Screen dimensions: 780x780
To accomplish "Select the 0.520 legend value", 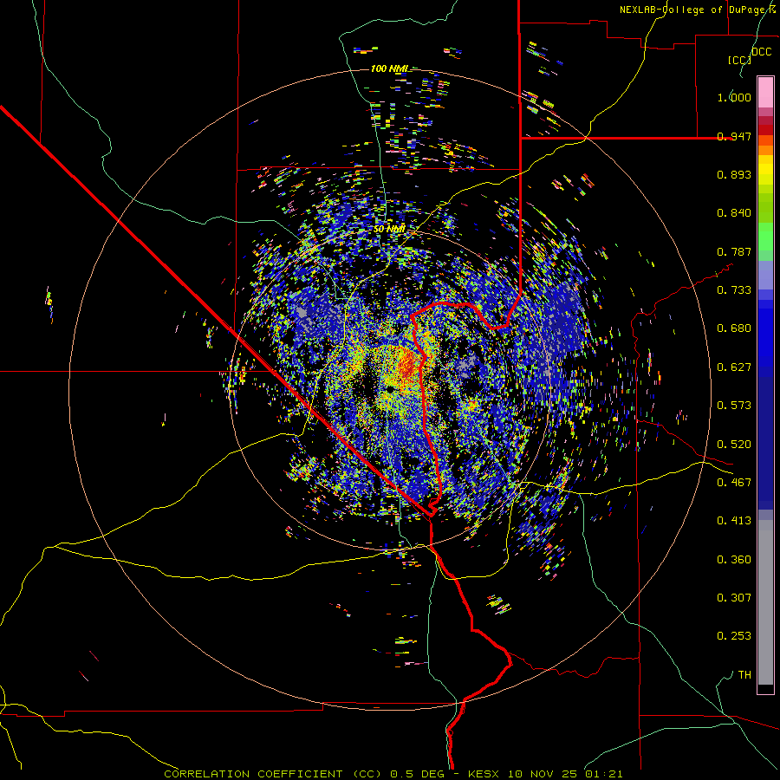I will pos(734,445).
